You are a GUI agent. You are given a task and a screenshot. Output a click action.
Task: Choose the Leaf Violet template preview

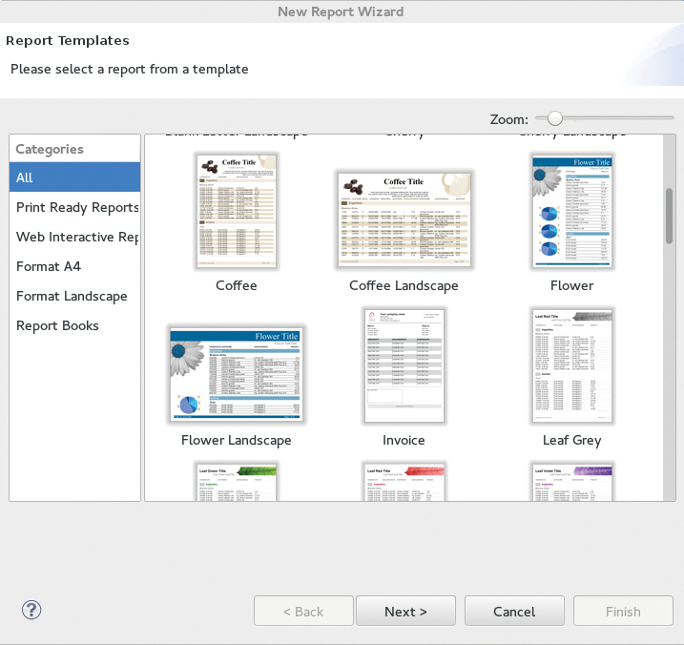571,482
